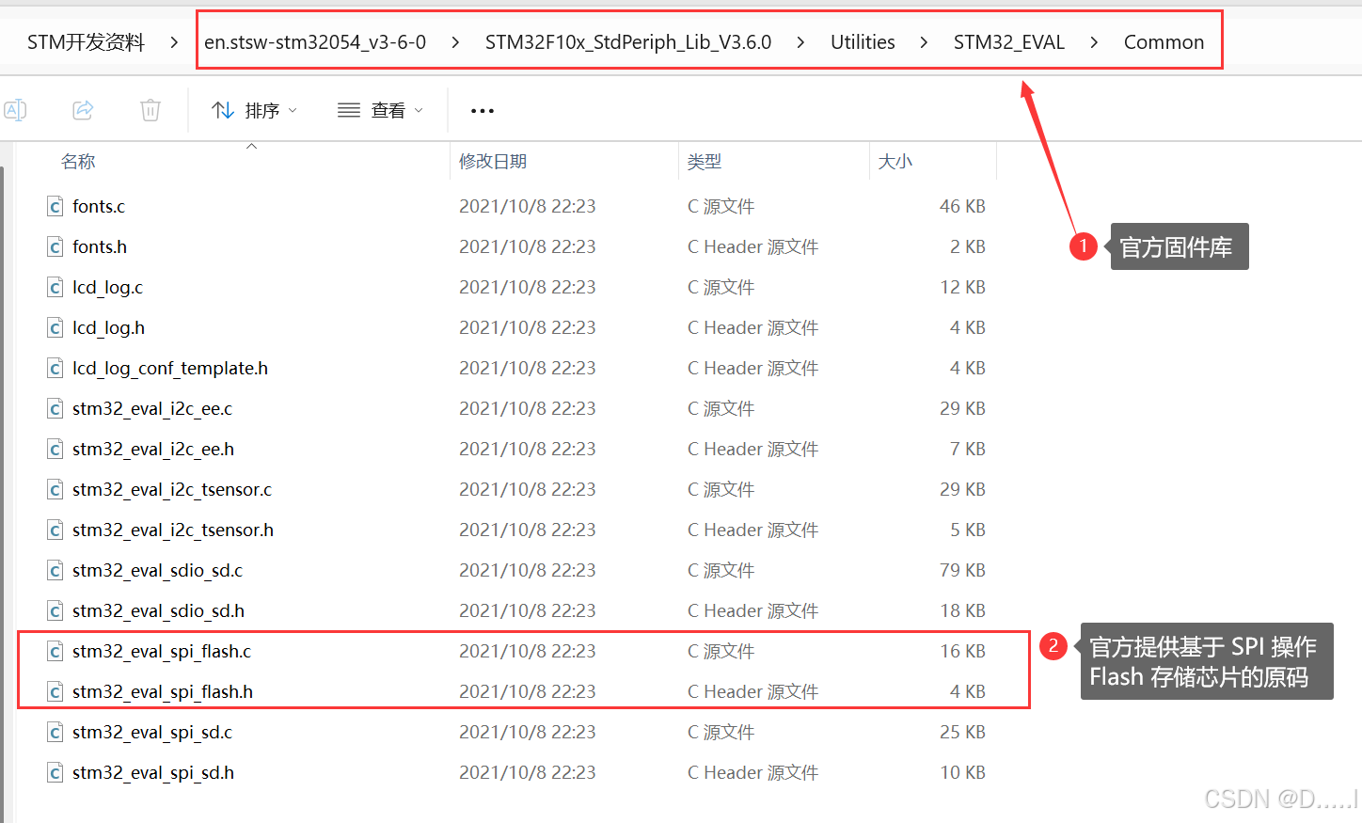Select the file name stm32_eval_i2c_tsensor.c
The image size is (1362, 823).
point(172,489)
